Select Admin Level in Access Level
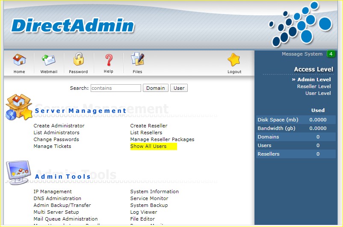Image resolution: width=343 pixels, height=227 pixels. tap(314, 80)
